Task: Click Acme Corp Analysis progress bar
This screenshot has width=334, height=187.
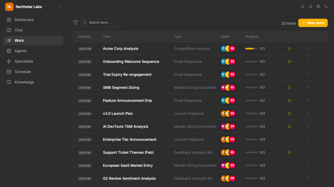Action: tap(252, 49)
